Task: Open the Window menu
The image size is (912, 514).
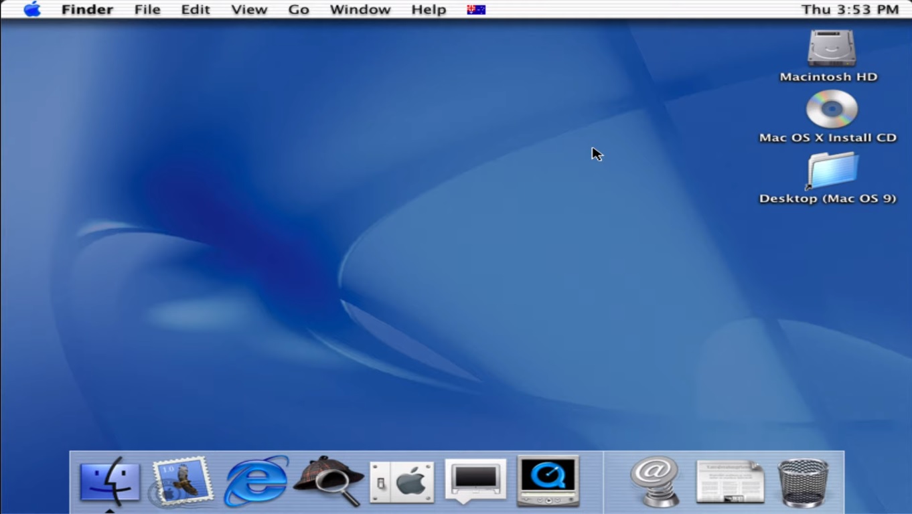Action: coord(360,9)
